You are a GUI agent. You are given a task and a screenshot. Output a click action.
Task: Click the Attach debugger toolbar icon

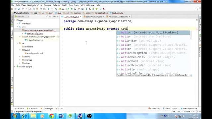(75, 9)
